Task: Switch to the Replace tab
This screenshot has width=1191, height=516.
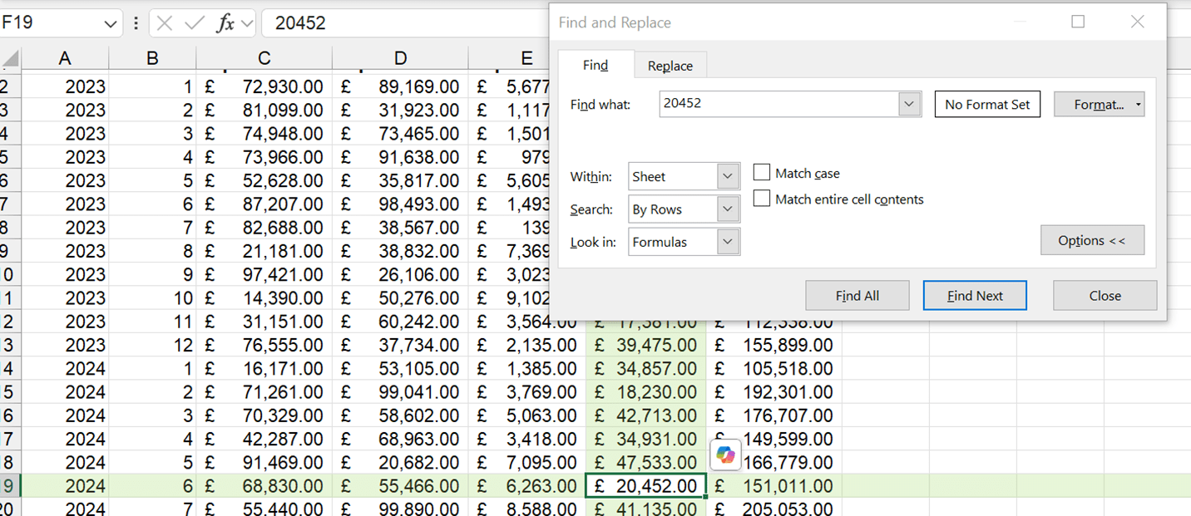Action: 670,66
